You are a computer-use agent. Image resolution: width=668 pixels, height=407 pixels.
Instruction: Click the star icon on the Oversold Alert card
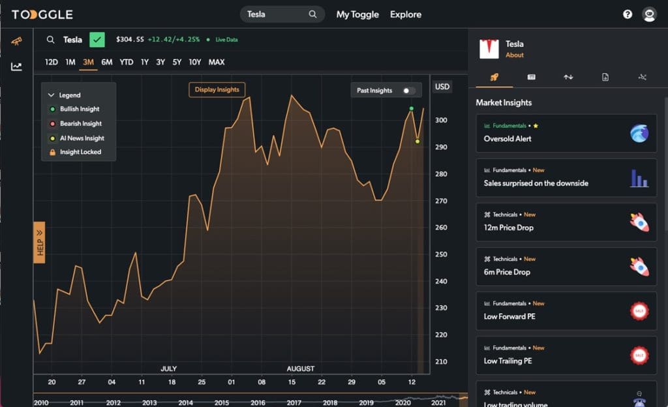536,126
